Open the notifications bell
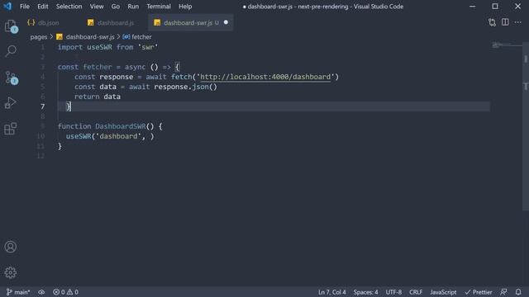 click(518, 292)
